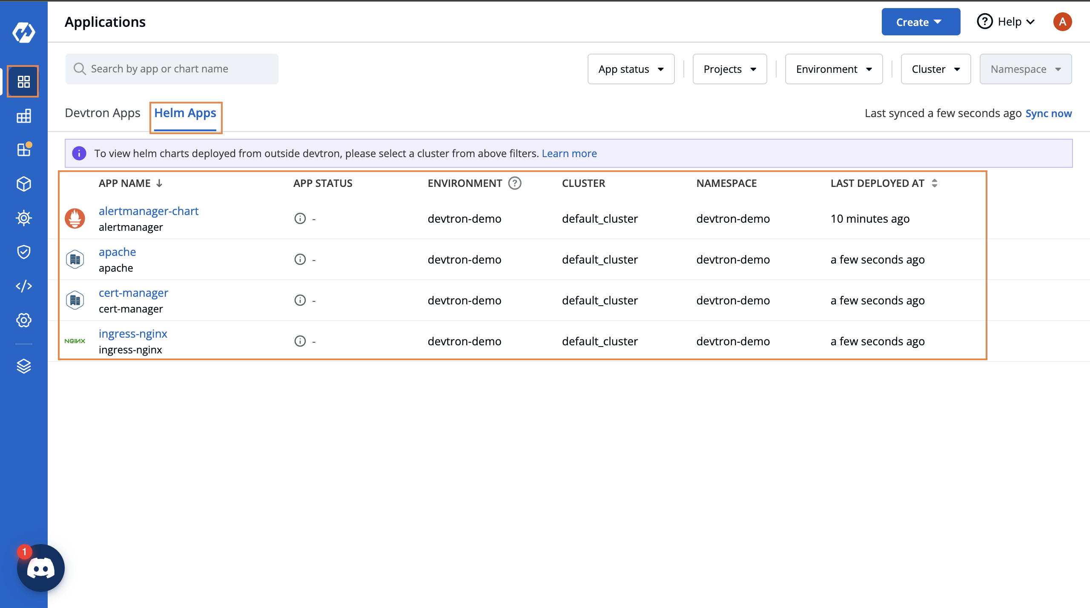Open the App status filter dropdown

[631, 69]
